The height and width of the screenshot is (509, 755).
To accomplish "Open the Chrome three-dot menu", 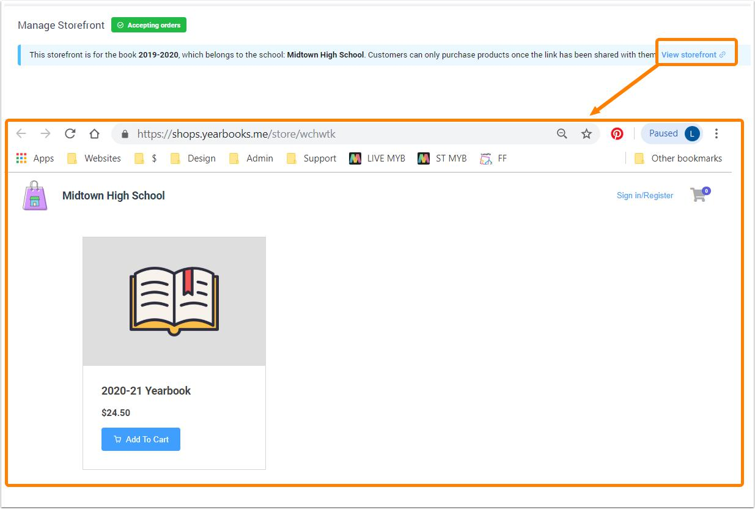I will pos(716,133).
